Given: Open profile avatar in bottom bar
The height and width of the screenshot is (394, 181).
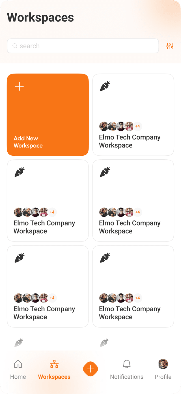Looking at the screenshot, I should [163, 364].
